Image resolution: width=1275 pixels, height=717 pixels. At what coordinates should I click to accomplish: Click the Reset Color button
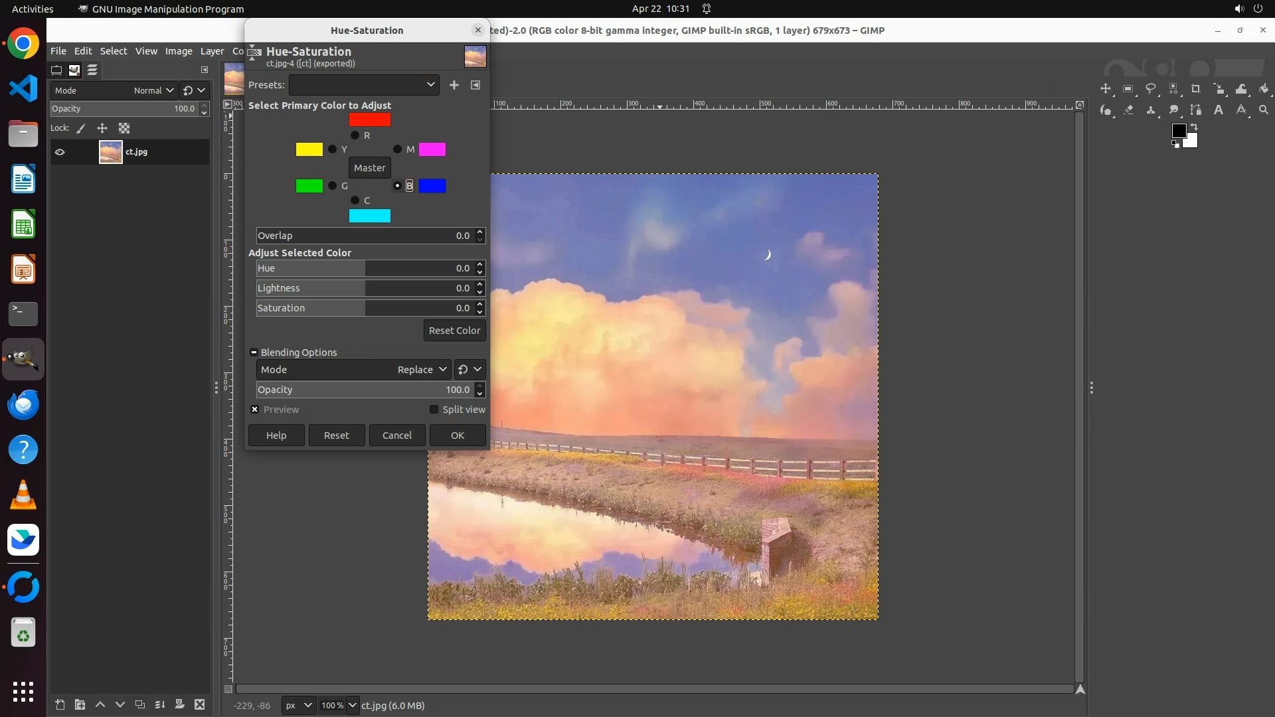[454, 331]
